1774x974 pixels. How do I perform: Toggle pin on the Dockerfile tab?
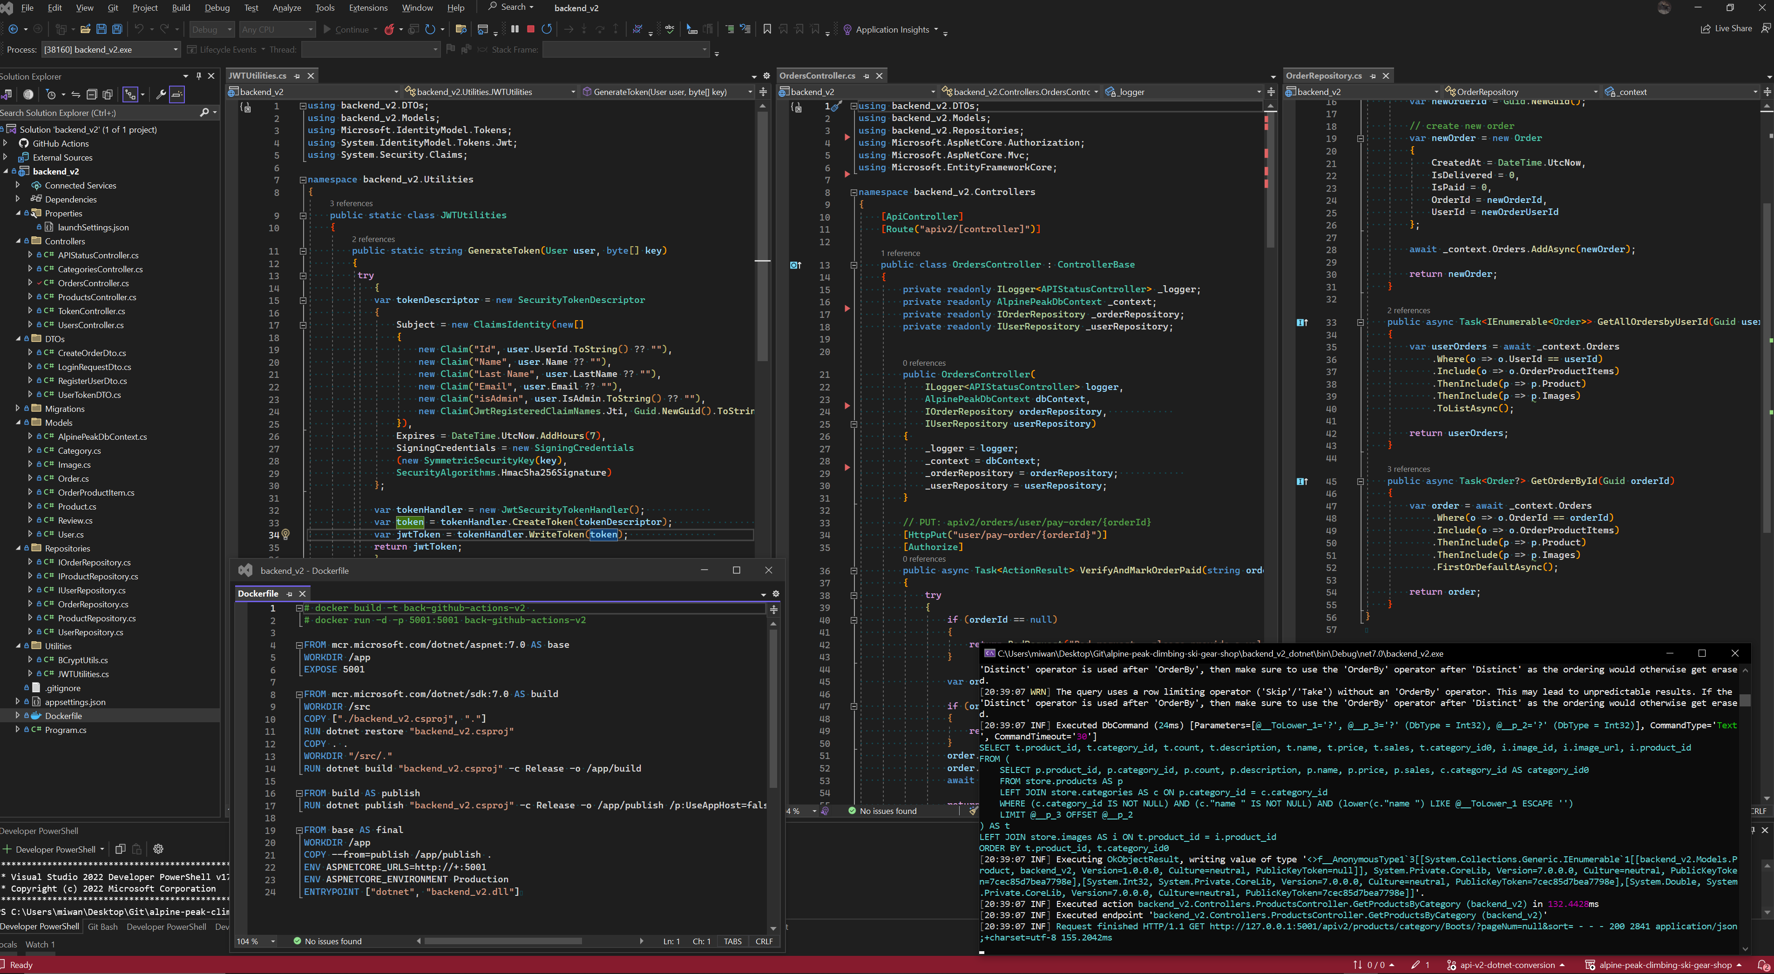(x=289, y=593)
